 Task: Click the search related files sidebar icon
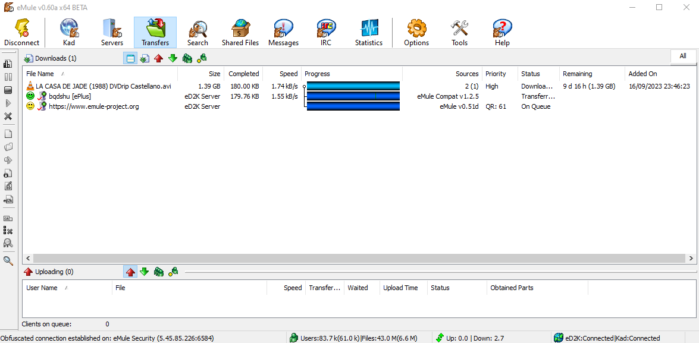(x=8, y=243)
